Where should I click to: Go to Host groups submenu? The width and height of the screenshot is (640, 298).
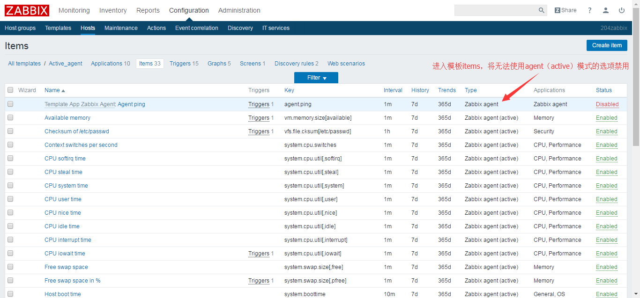(20, 28)
